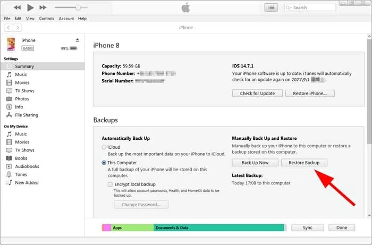This screenshot has height=245, width=372.
Task: Open Audiobooks under On My Device
Action: [27, 166]
